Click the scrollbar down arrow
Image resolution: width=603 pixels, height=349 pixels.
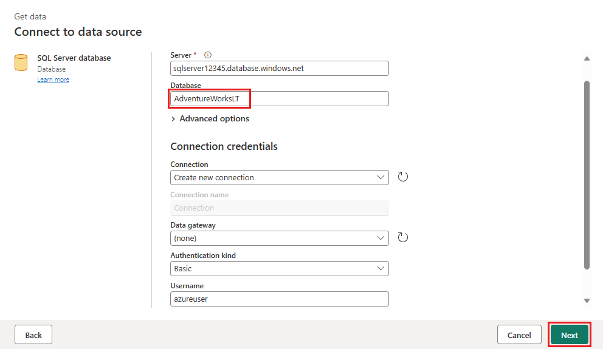tap(587, 300)
